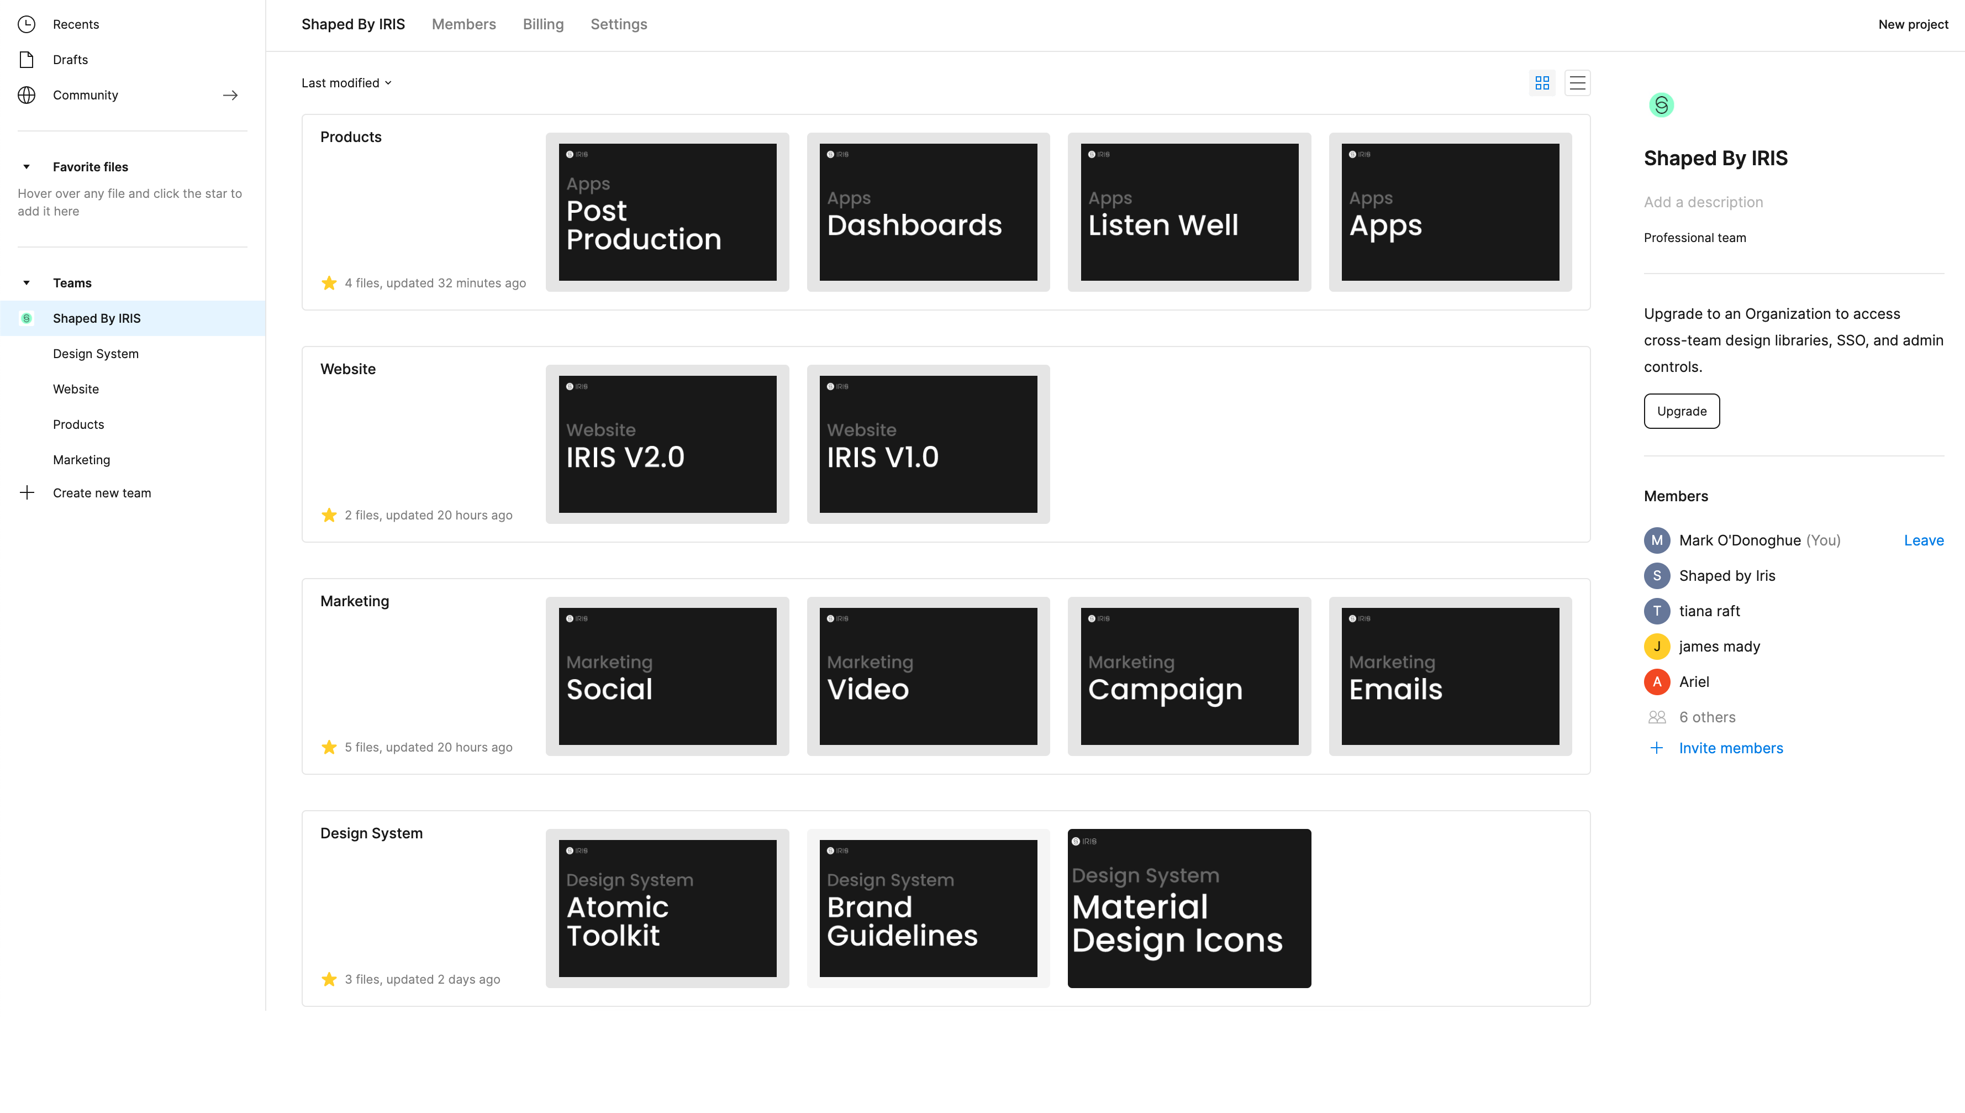Screen dimensions: 1965x1113
Task: Click the Products project heading
Action: 351,137
